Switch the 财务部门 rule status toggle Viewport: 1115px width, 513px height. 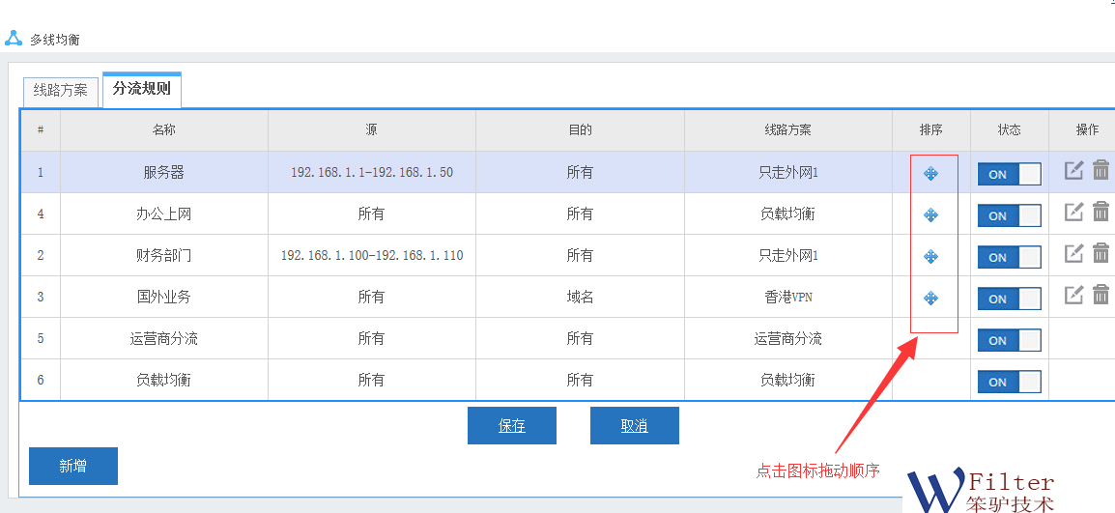click(1009, 257)
